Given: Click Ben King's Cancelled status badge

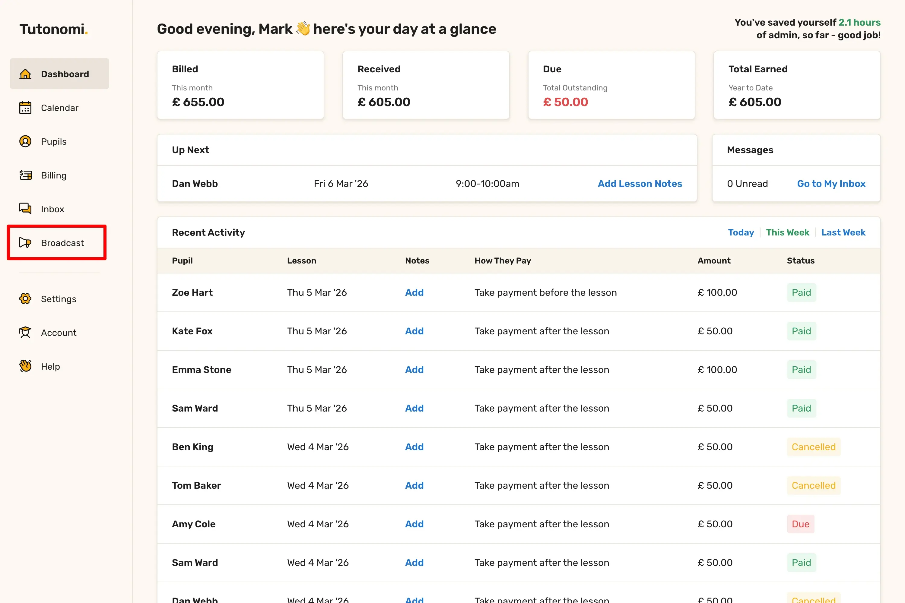Looking at the screenshot, I should click(x=813, y=447).
